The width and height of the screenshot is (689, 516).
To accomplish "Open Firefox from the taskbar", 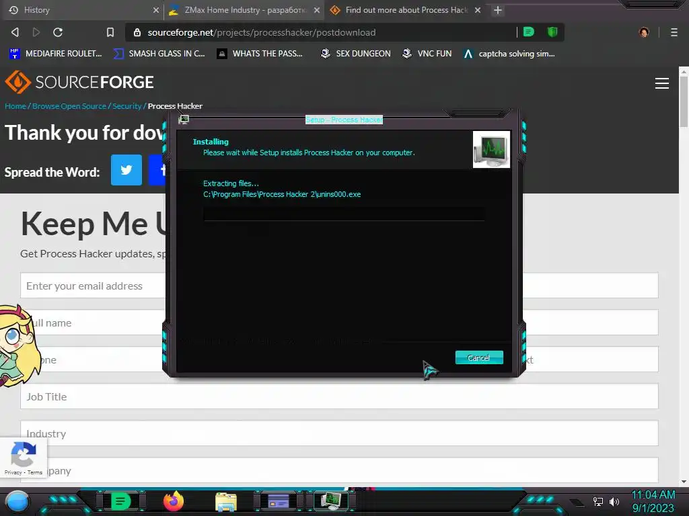I will coord(174,501).
